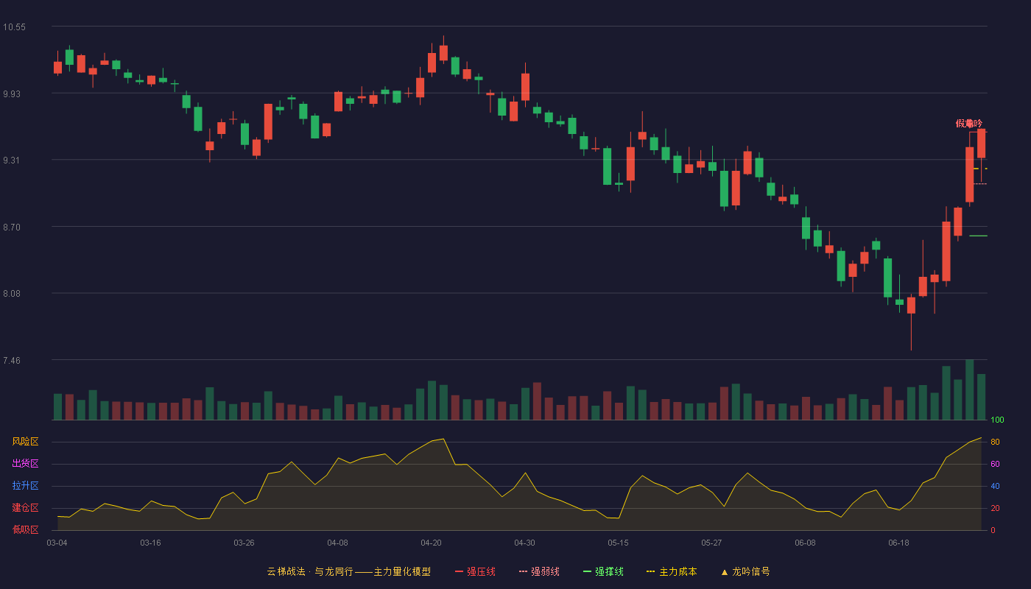Image resolution: width=1031 pixels, height=589 pixels.
Task: Toggle the 强压线 legend label
Action: click(481, 571)
